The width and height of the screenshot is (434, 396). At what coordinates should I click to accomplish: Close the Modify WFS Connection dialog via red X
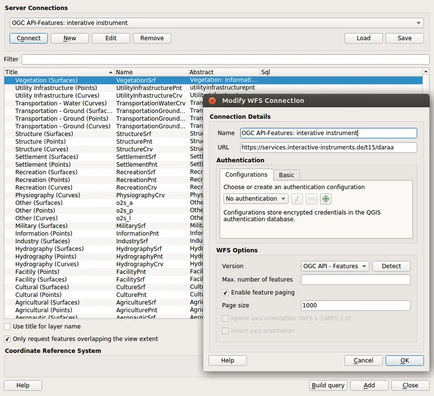coord(212,100)
